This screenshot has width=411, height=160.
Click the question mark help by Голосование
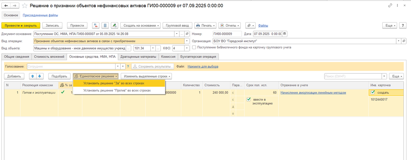coord(128,66)
